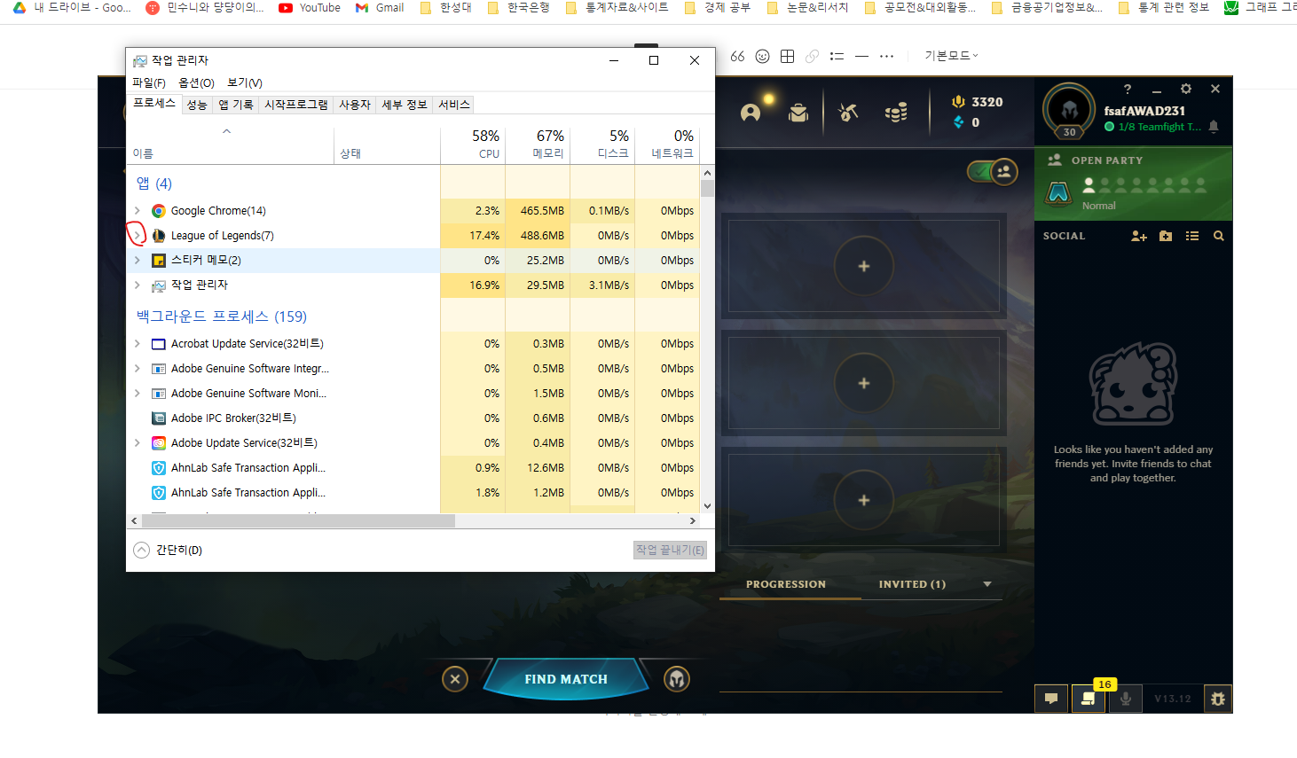Open the YouTube bookmark
Image resolution: width=1297 pixels, height=758 pixels.
[x=310, y=8]
